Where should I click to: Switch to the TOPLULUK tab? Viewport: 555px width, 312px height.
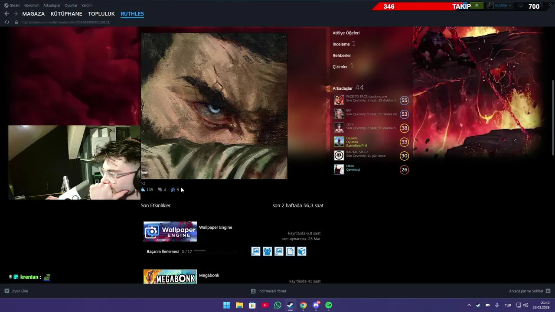(x=101, y=14)
